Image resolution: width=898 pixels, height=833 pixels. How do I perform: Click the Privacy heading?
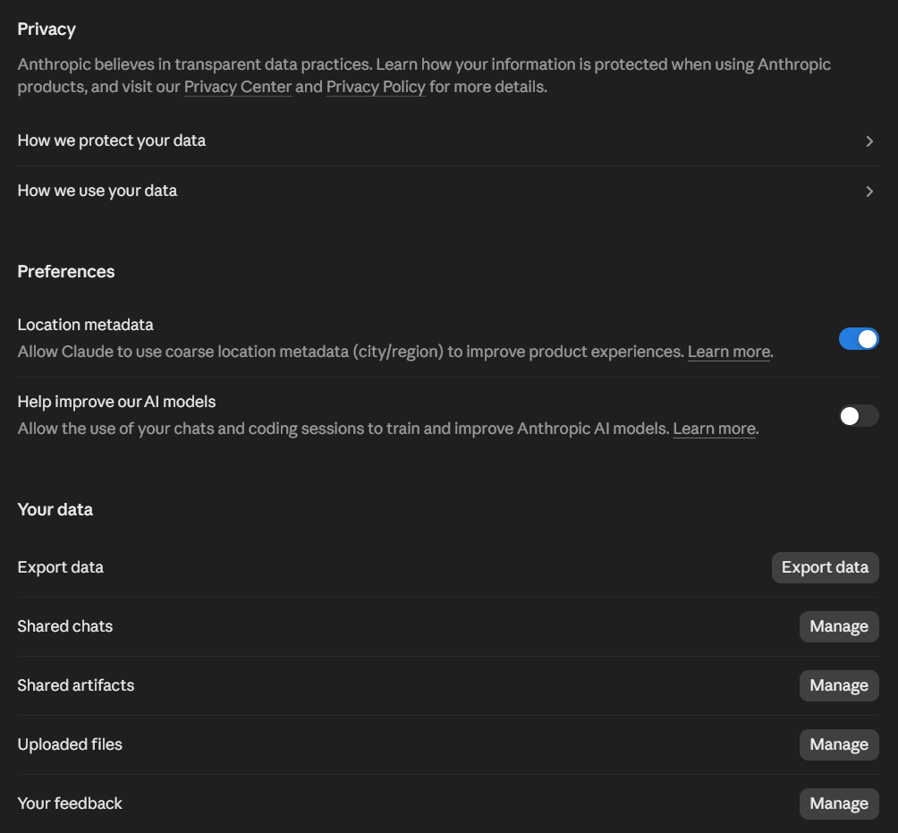pyautogui.click(x=47, y=30)
